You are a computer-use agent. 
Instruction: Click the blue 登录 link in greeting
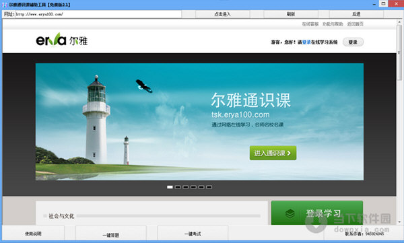[x=306, y=42]
